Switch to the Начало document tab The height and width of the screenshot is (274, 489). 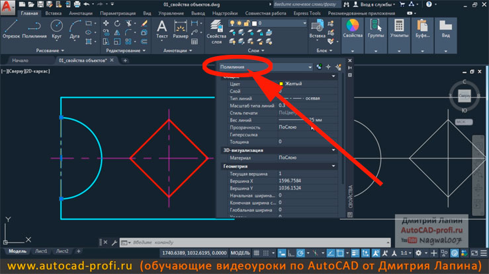(21, 60)
